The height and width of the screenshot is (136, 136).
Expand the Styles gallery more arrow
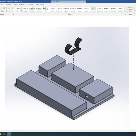click(x=124, y=11)
